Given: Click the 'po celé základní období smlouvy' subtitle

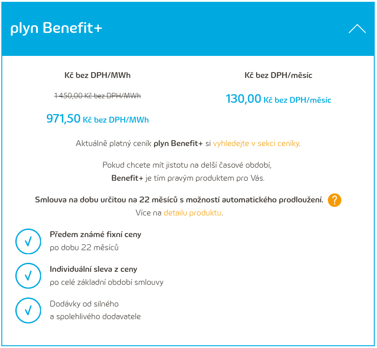Looking at the screenshot, I should pyautogui.click(x=106, y=282).
